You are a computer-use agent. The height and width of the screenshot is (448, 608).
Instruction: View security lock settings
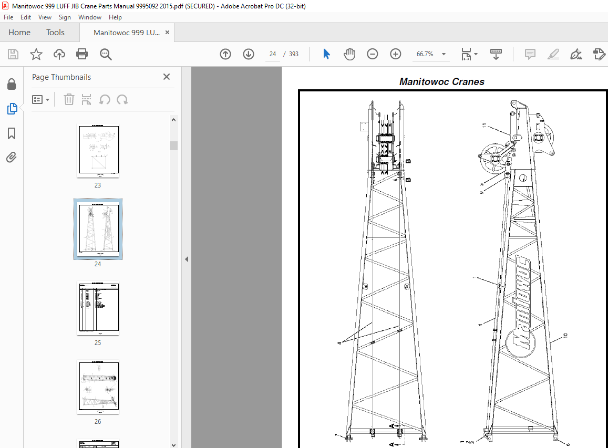12,84
